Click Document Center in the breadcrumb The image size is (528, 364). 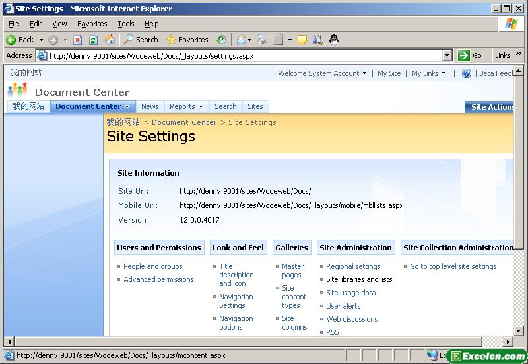[184, 122]
